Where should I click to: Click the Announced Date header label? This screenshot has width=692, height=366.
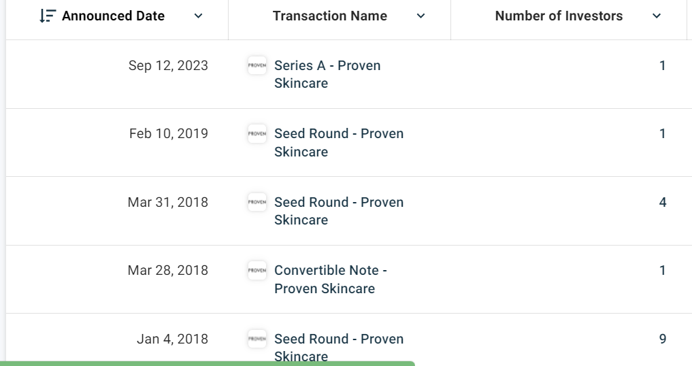[x=113, y=16]
